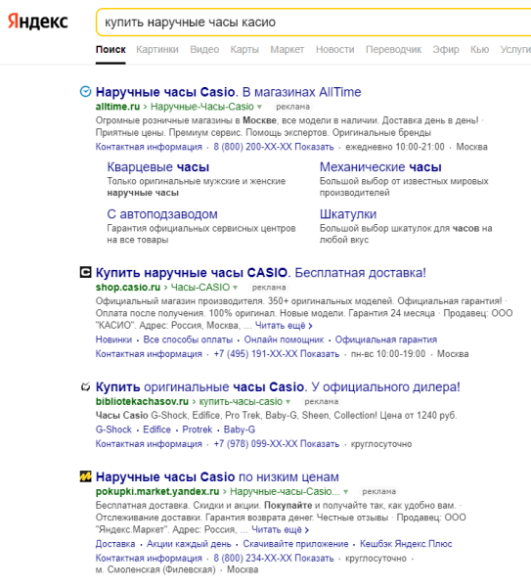Open the Baby-G quick link
531x587 pixels.
(240, 429)
